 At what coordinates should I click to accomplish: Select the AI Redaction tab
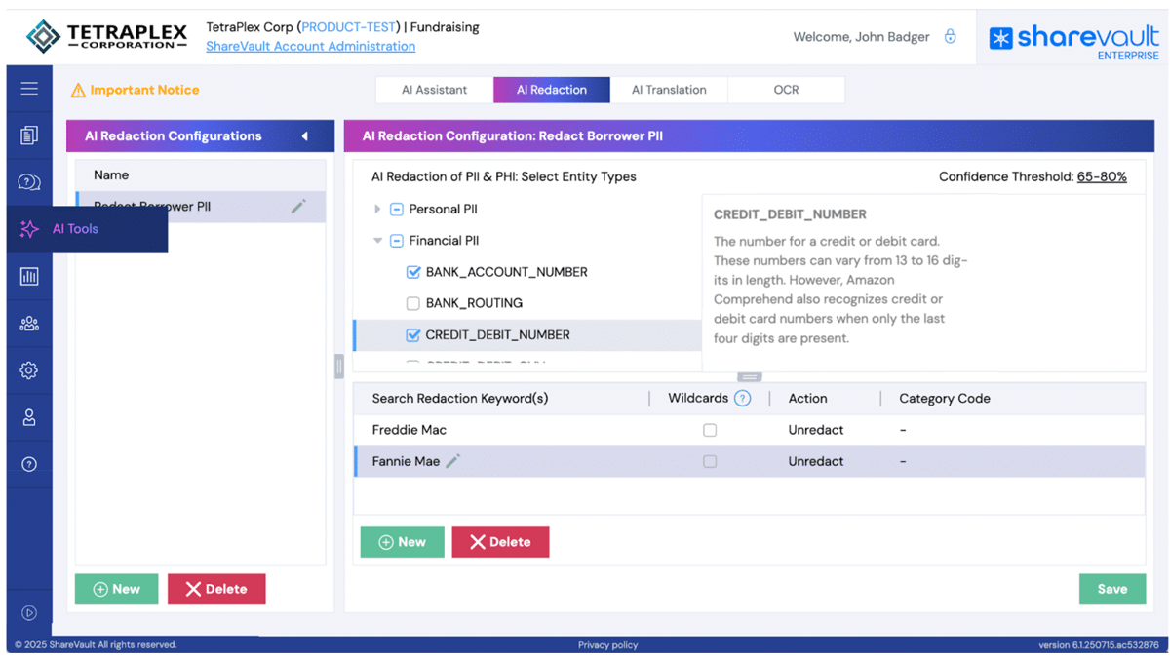552,90
